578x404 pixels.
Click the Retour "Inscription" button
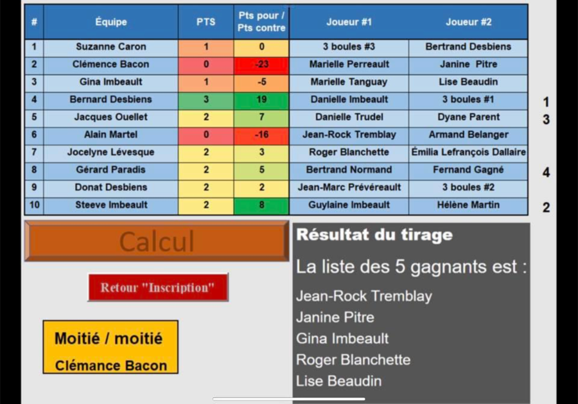point(157,287)
